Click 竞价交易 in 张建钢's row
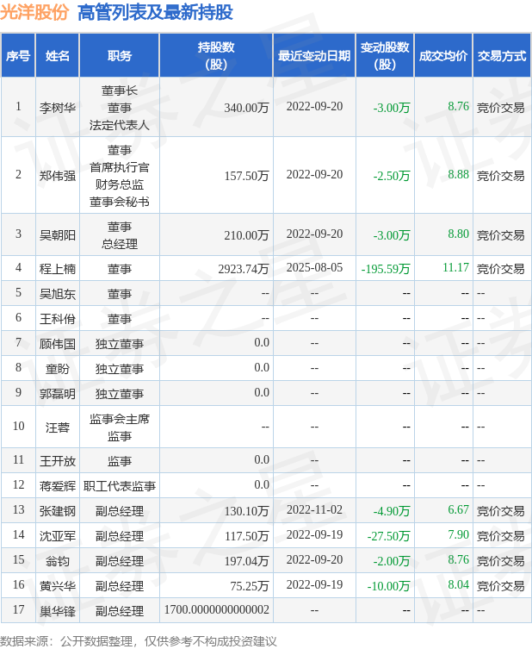The width and height of the screenshot is (532, 649). coord(501,511)
